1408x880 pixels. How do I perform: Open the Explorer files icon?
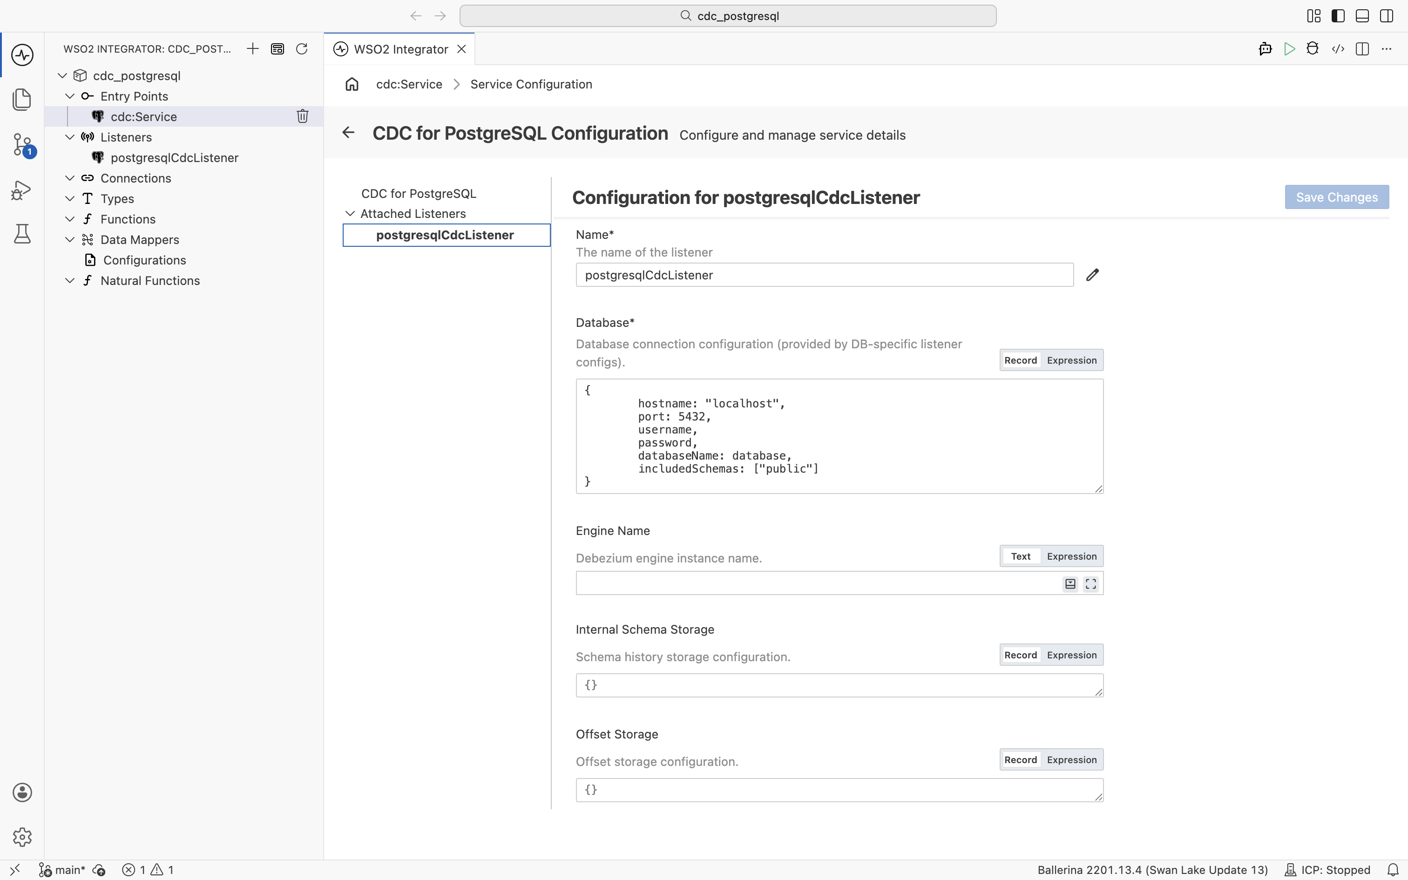(x=22, y=99)
